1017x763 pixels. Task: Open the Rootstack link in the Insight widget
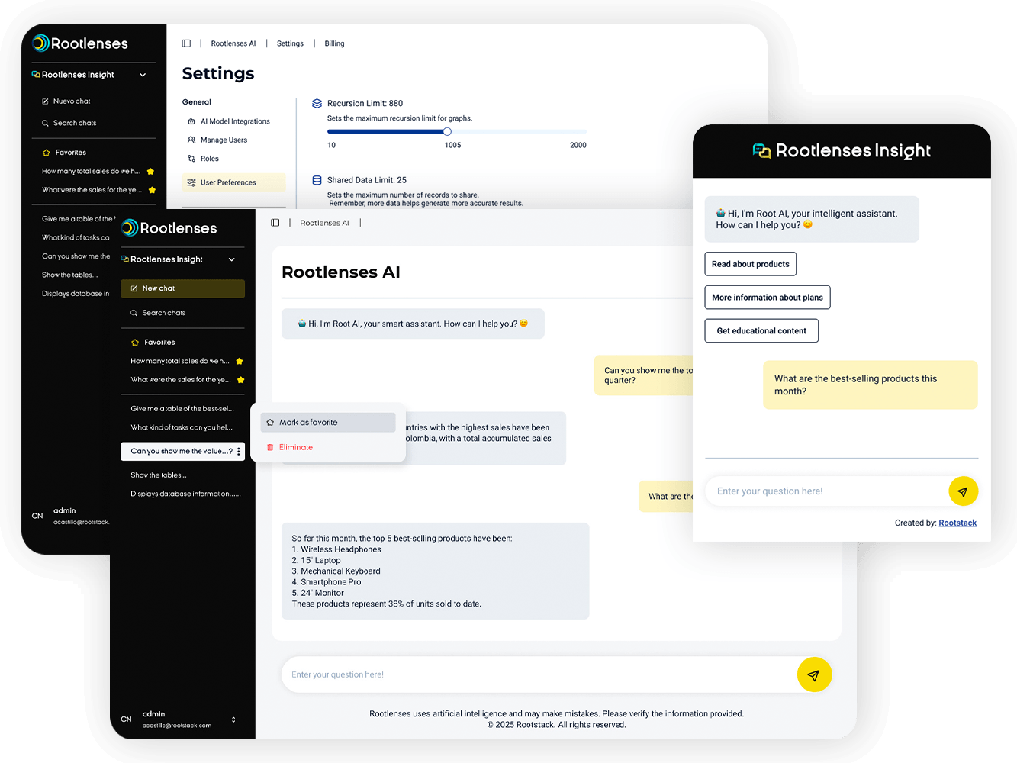[957, 523]
